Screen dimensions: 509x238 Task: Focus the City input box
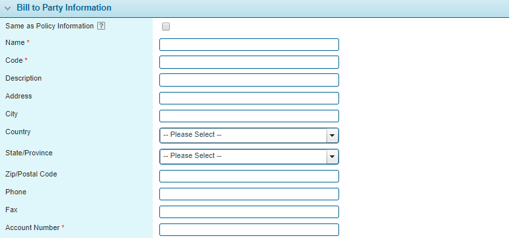point(249,116)
